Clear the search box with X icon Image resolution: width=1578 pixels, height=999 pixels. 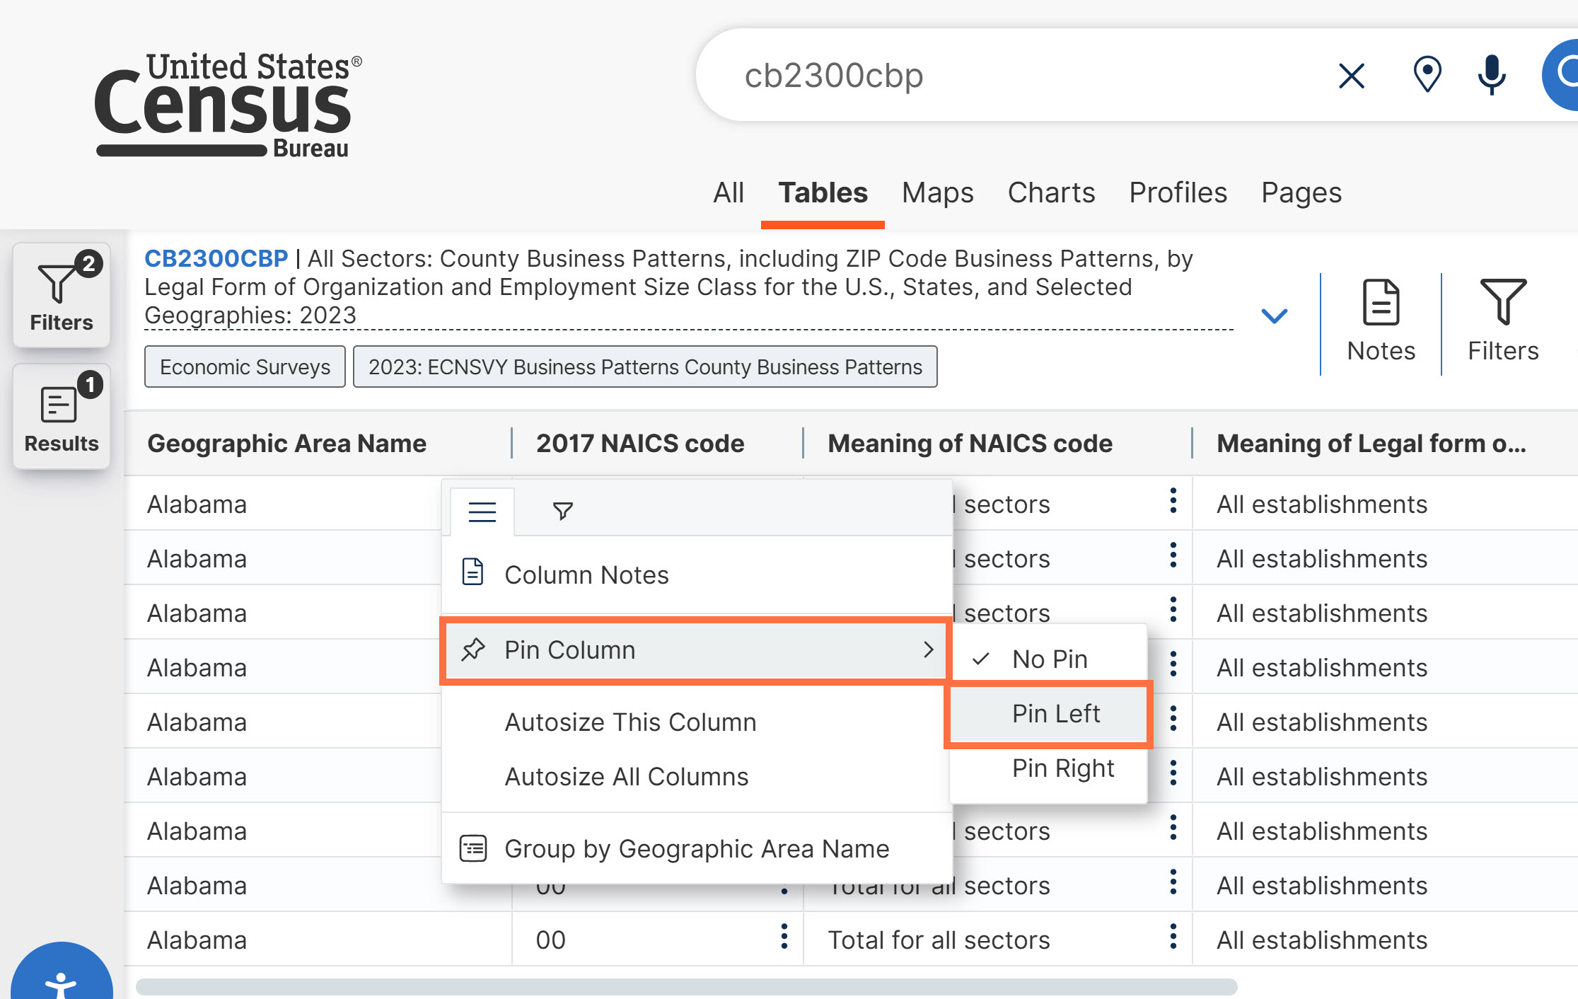1351,76
